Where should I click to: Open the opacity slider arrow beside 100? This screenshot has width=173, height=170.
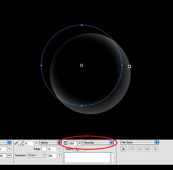80,143
